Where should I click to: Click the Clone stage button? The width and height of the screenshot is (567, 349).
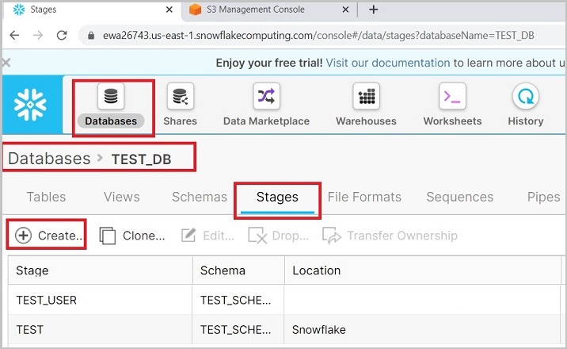pyautogui.click(x=132, y=236)
